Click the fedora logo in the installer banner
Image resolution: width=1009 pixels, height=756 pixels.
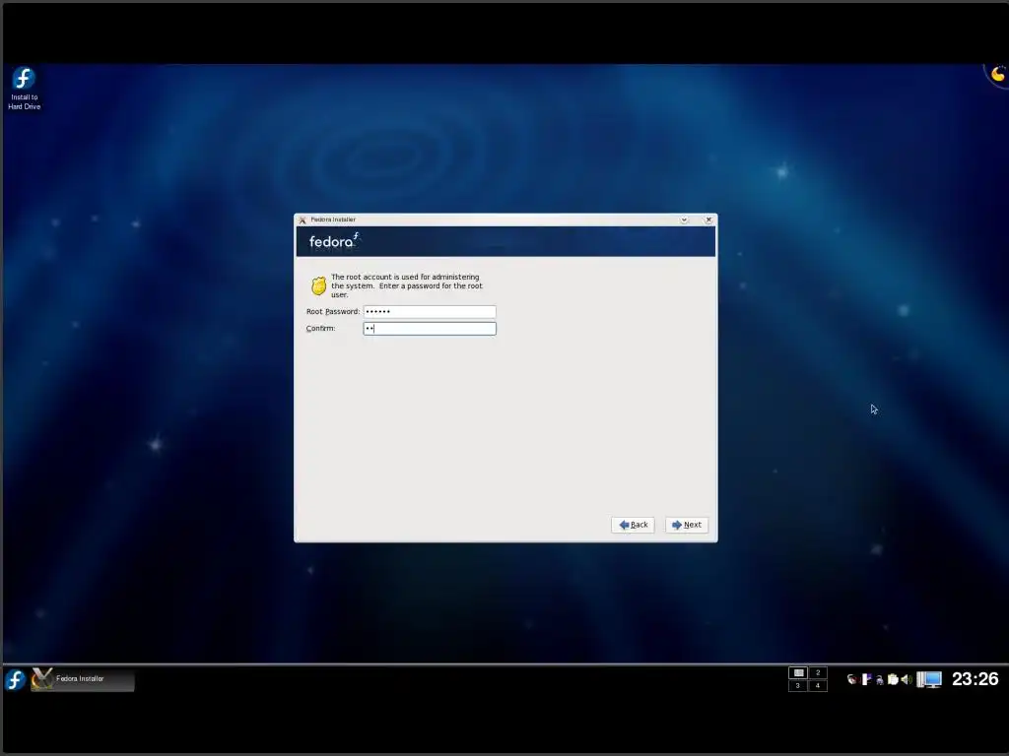pos(334,241)
